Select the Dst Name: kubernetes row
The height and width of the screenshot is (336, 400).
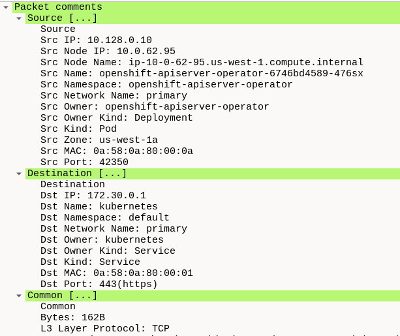pyautogui.click(x=99, y=207)
